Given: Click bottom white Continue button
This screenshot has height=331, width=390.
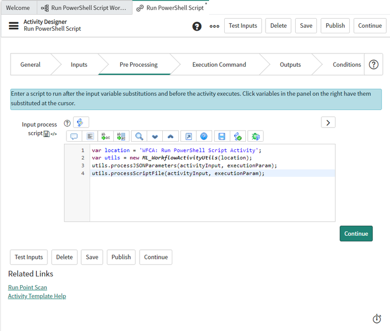Looking at the screenshot, I should pyautogui.click(x=156, y=257).
